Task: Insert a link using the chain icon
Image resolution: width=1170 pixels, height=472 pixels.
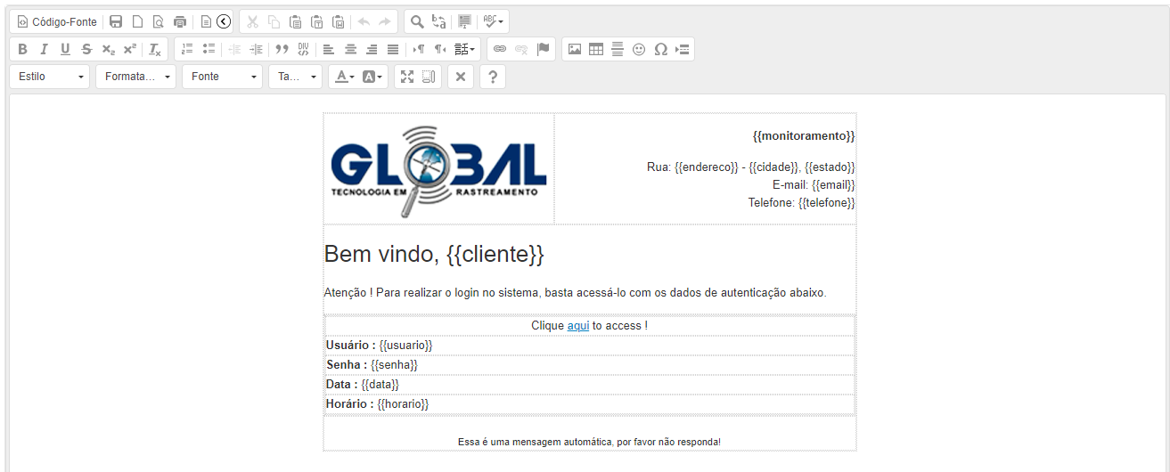Action: click(500, 49)
